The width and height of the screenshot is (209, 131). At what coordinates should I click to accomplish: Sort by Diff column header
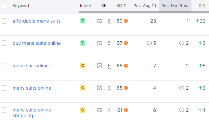[202, 6]
